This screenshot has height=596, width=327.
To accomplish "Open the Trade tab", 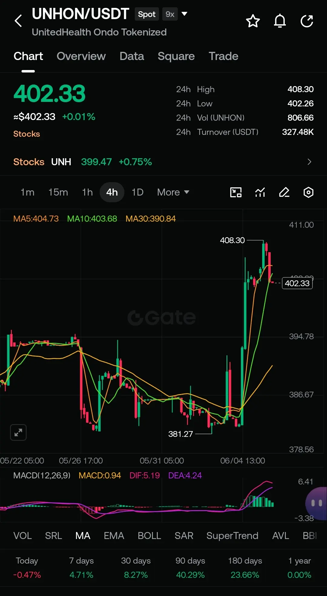I will (x=223, y=56).
